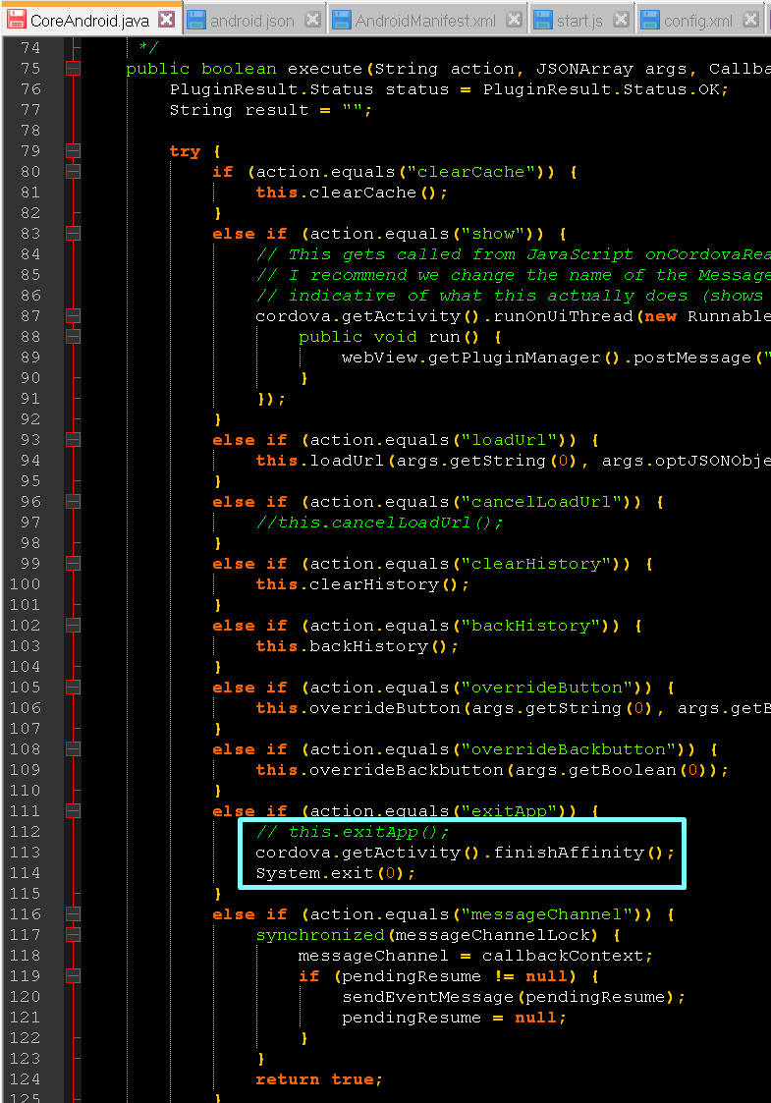Click "messageChannel = callbackContext;" line

click(x=475, y=956)
